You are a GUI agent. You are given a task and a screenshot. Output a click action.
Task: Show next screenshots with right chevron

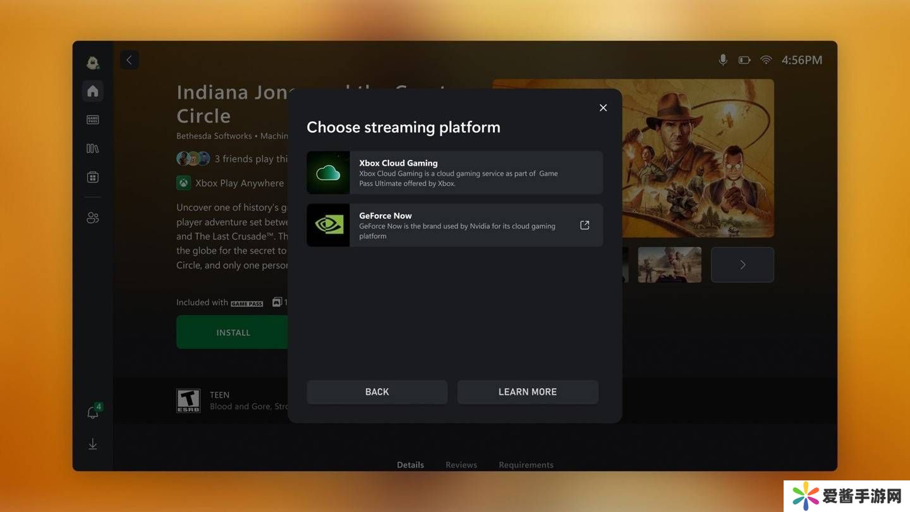[743, 265]
